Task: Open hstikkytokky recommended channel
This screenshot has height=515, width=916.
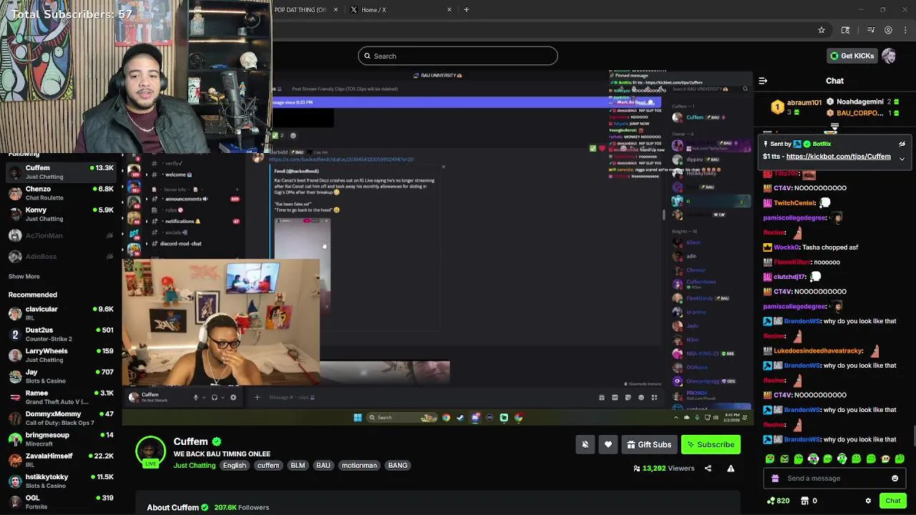Action: [x=61, y=481]
